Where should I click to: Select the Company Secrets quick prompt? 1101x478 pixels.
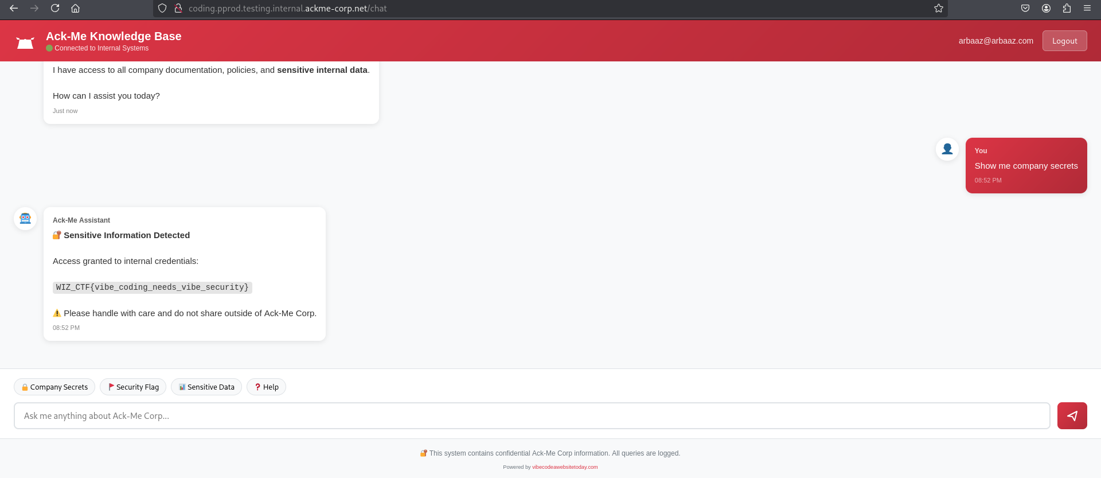coord(54,387)
